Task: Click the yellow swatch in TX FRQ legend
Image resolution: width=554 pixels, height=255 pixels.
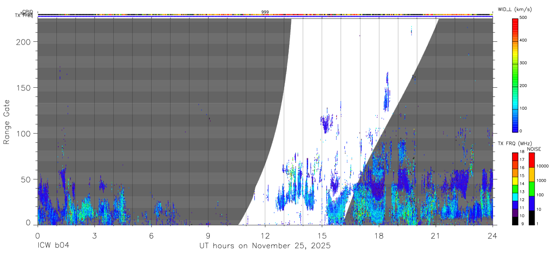Action: (x=515, y=181)
